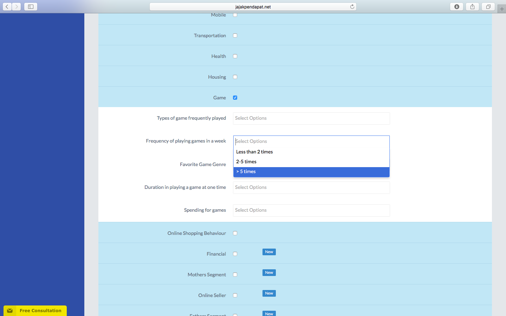Click 'Types of game frequently played' label

(192, 118)
